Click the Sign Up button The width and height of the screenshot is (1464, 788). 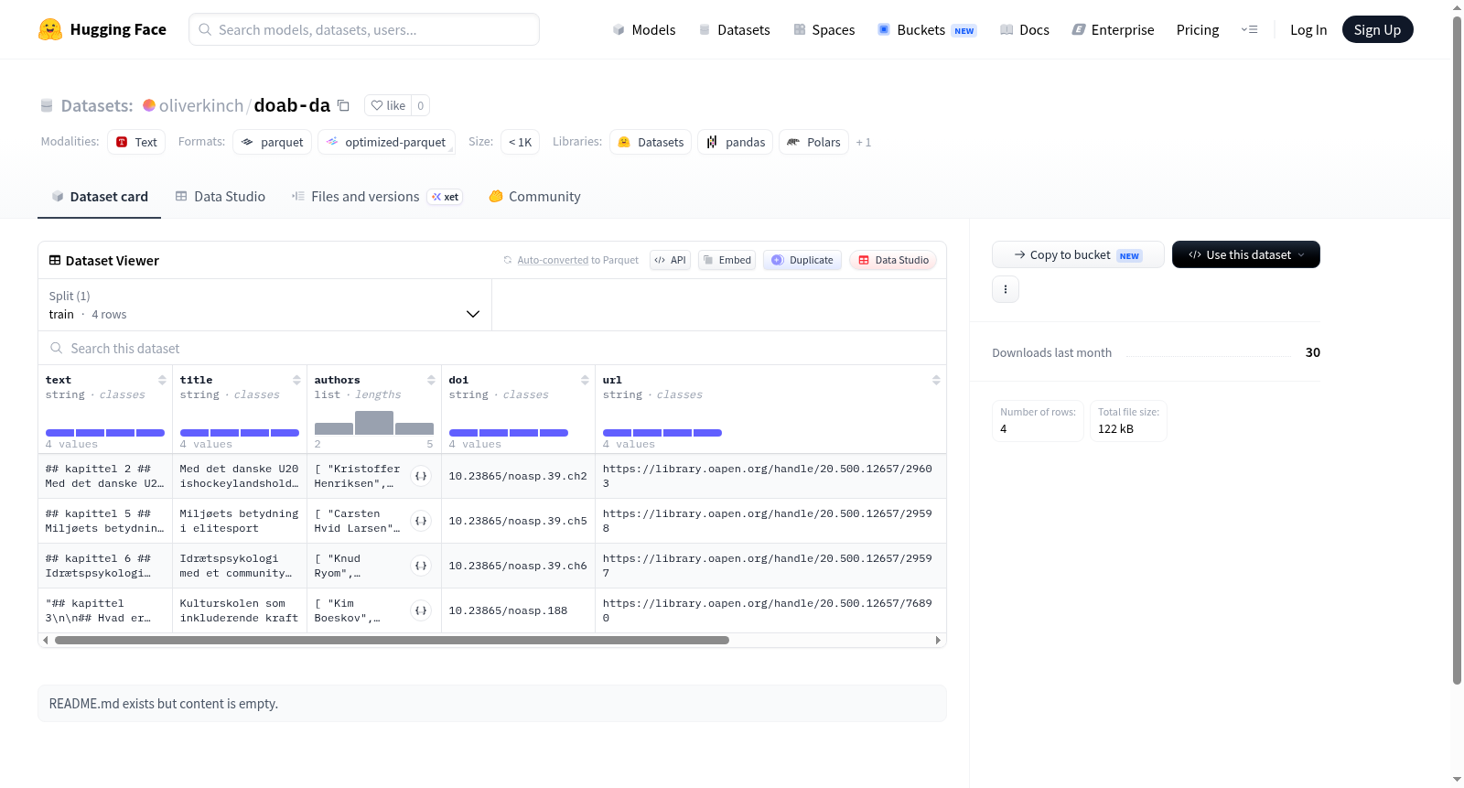click(x=1377, y=30)
